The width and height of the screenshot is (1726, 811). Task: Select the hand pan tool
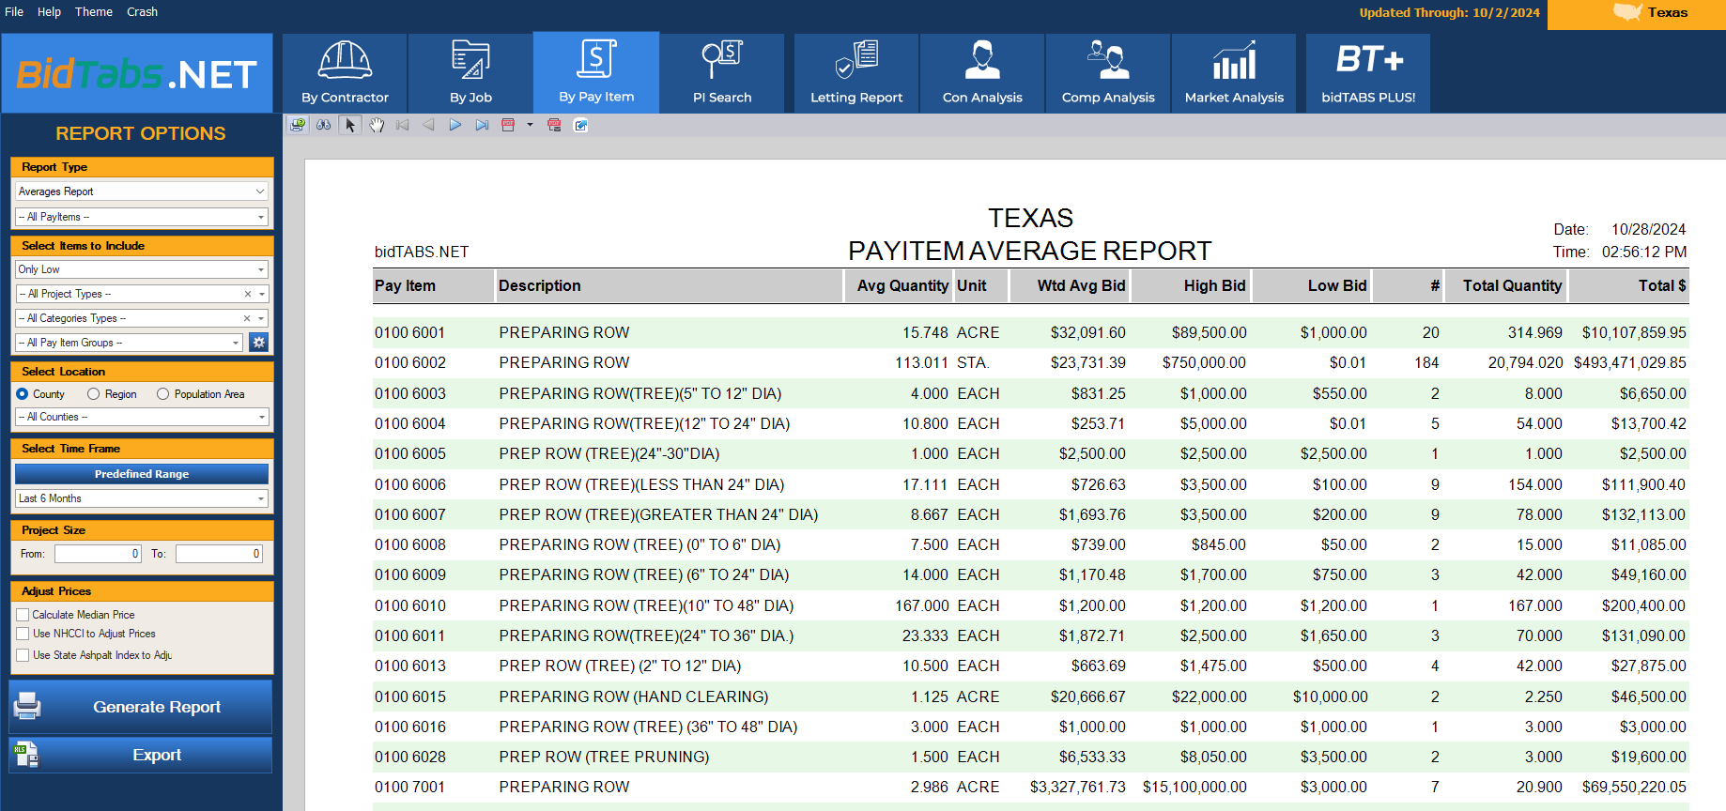[x=377, y=125]
